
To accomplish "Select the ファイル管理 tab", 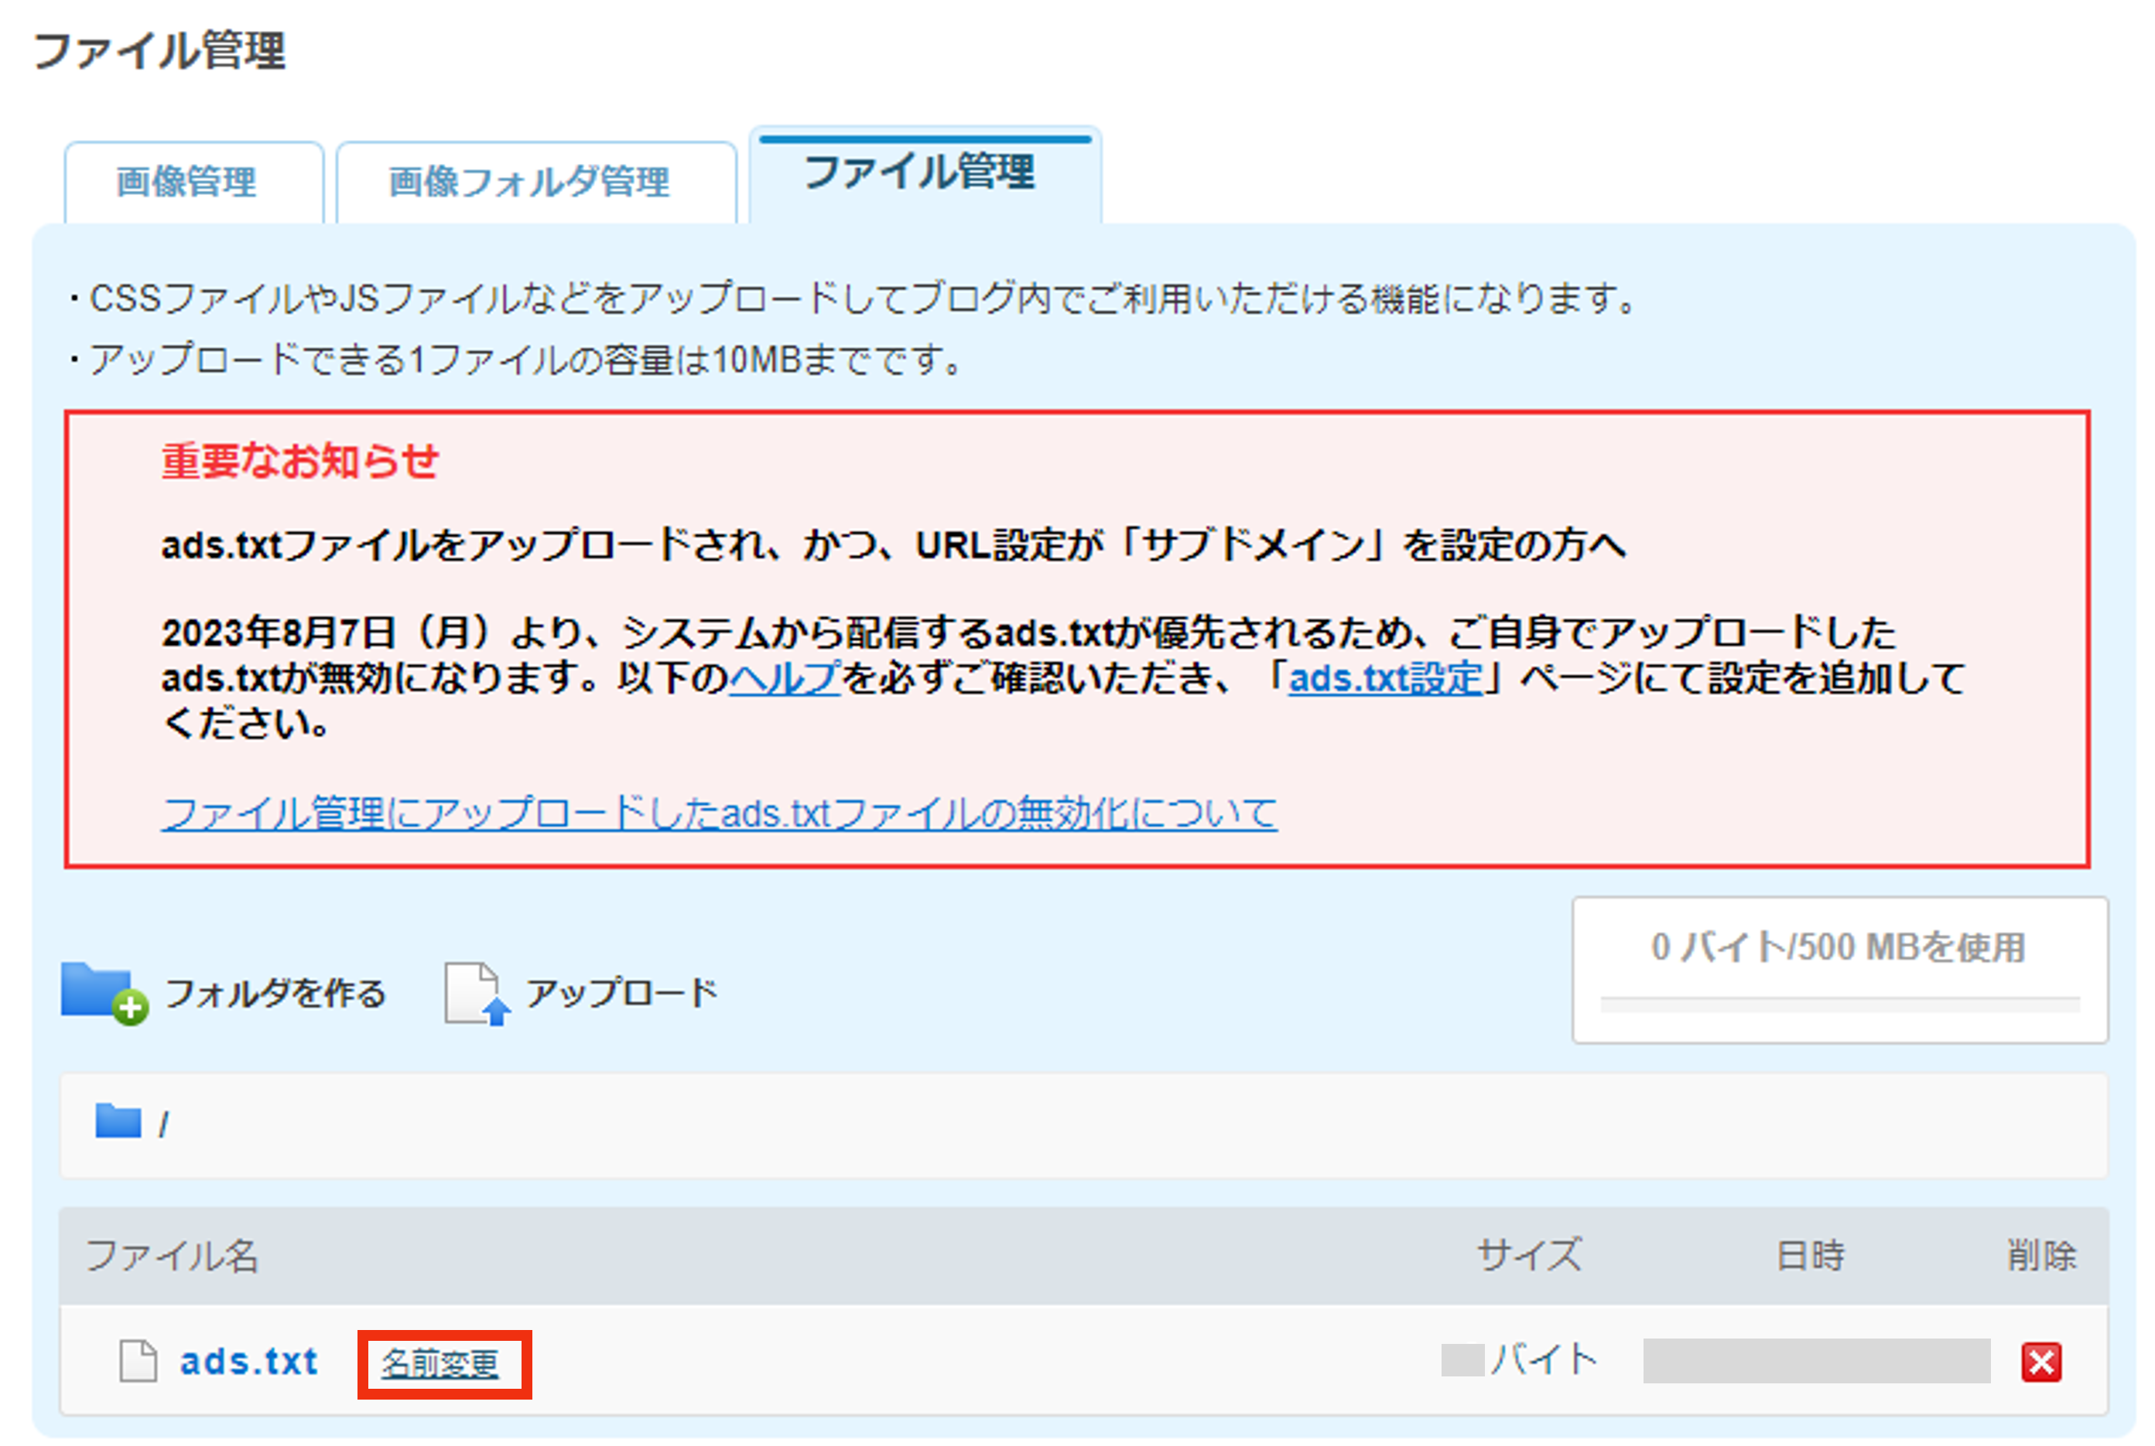I will [x=925, y=174].
